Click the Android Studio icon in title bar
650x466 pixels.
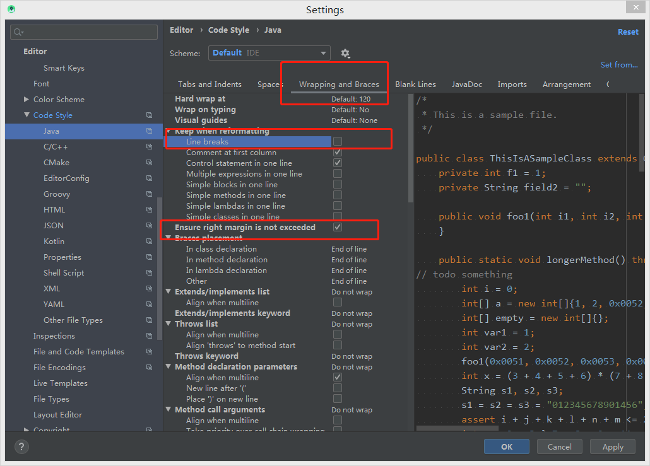[11, 9]
